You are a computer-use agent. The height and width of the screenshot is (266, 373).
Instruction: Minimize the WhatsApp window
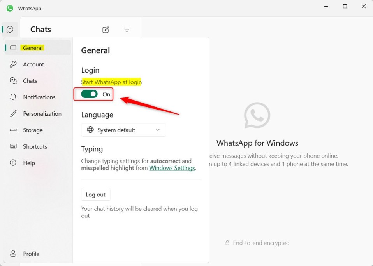tap(326, 6)
